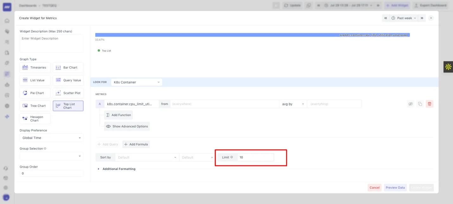Choose the Query Value graph type

(68, 80)
